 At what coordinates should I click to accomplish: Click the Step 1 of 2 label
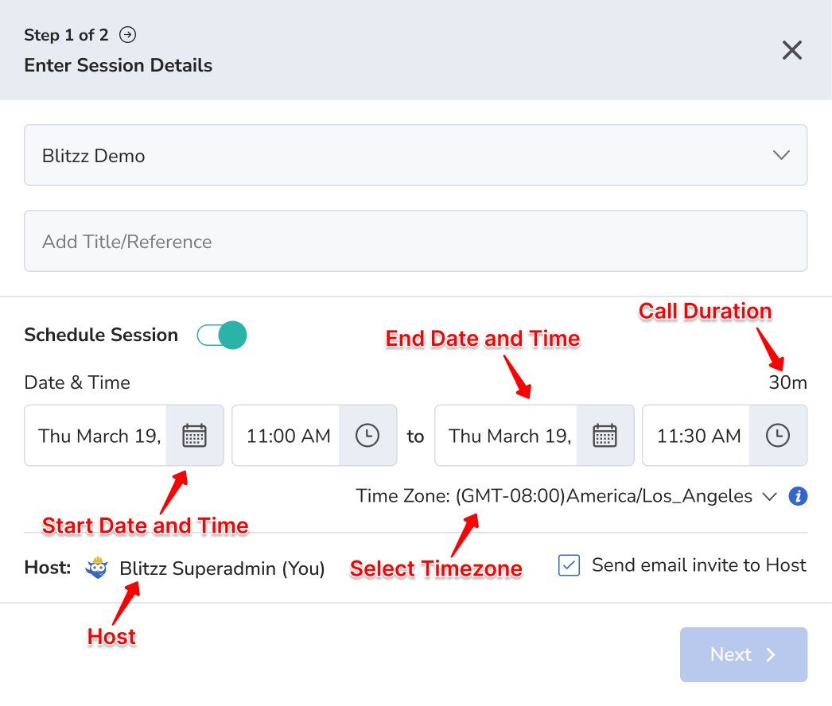66,35
